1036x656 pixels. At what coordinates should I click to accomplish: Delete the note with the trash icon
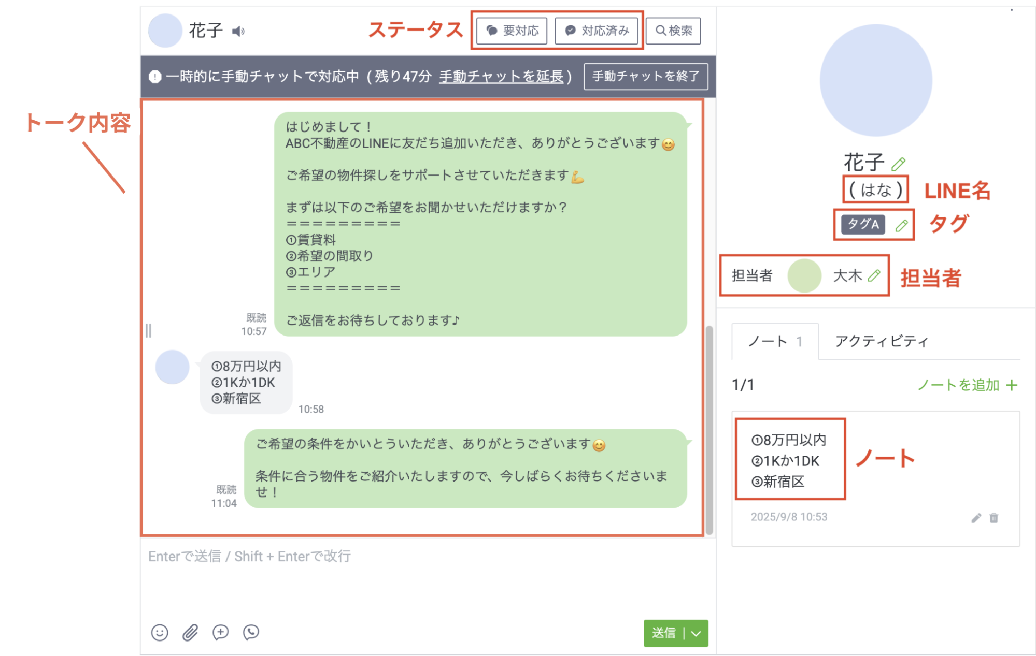pyautogui.click(x=994, y=517)
